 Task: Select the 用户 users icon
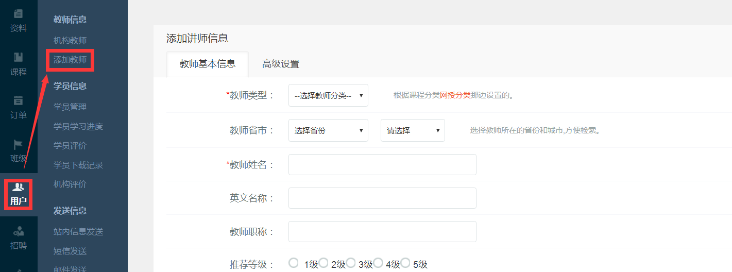pyautogui.click(x=19, y=194)
